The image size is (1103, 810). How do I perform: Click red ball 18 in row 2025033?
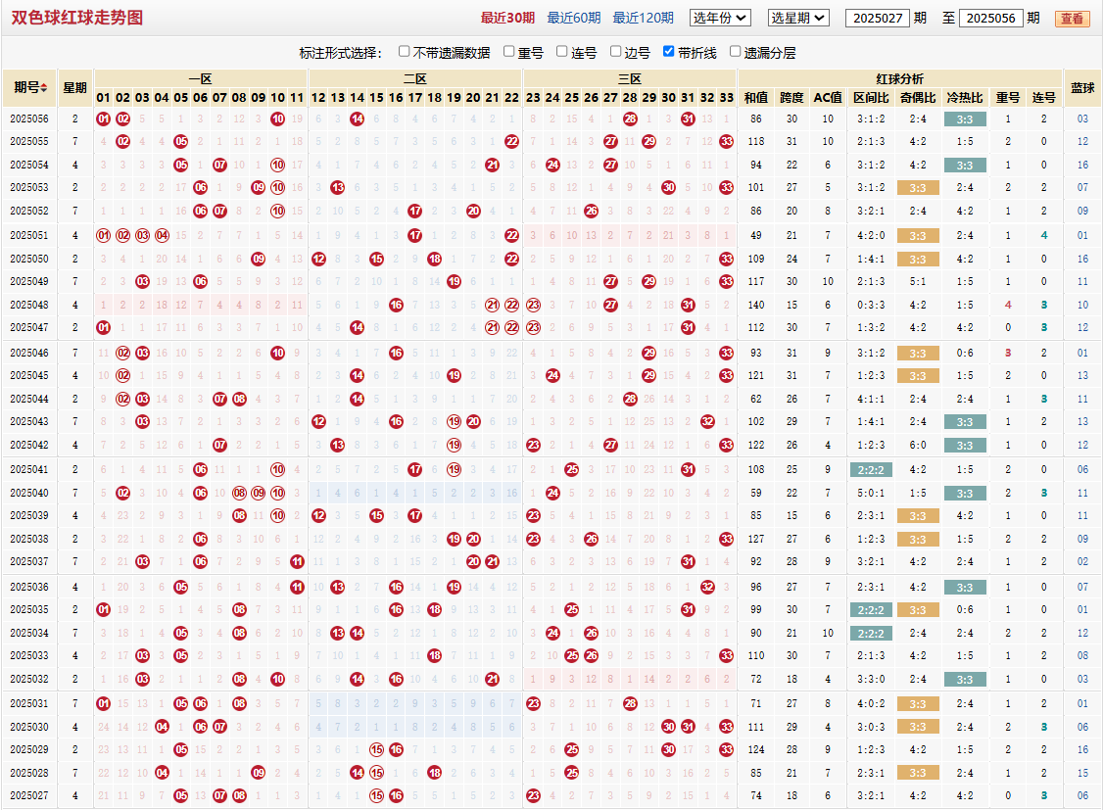coord(435,656)
